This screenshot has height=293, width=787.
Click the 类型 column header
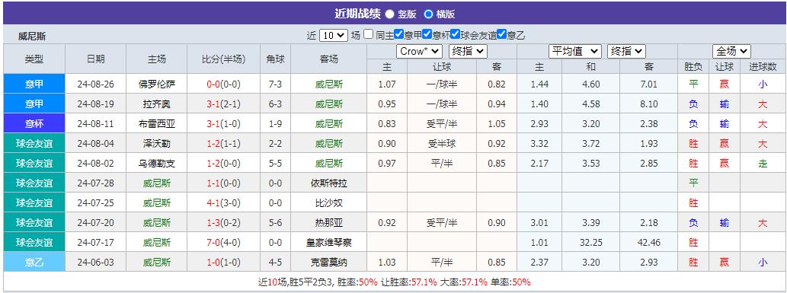34,59
